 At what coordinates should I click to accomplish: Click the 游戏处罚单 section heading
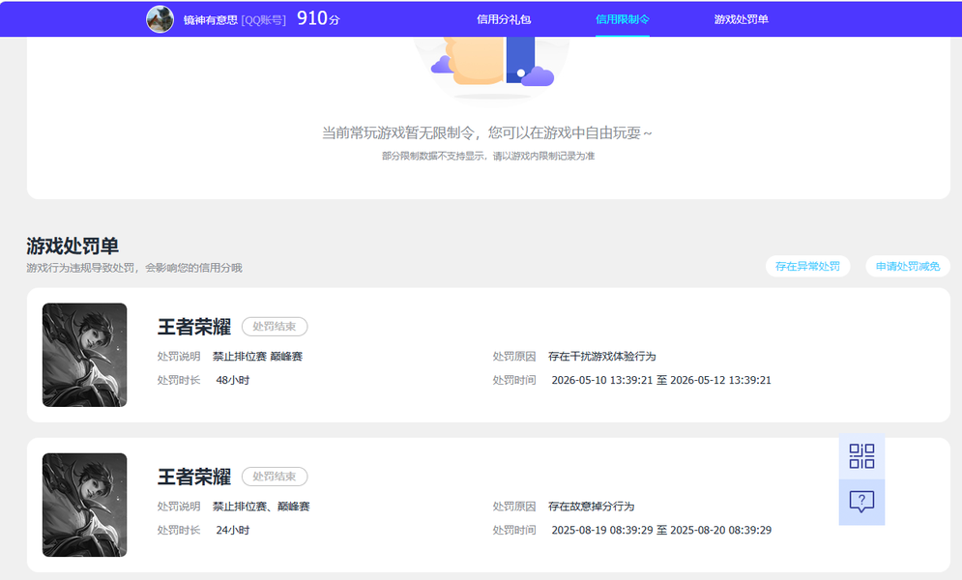73,246
